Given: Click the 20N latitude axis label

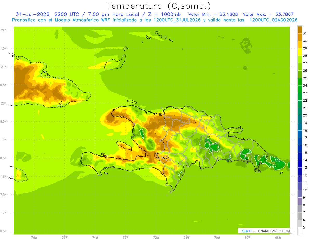Looking at the screenshot, I should tap(4, 103).
